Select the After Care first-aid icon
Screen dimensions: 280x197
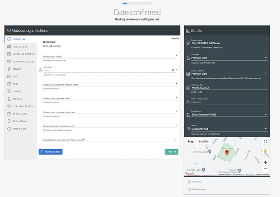pos(9,114)
